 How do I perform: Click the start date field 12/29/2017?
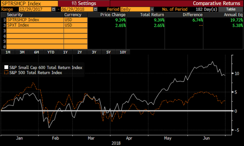point(35,9)
